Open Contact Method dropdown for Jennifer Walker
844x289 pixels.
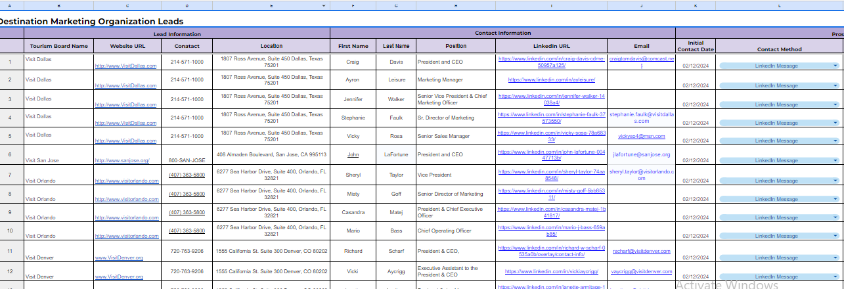pyautogui.click(x=835, y=104)
